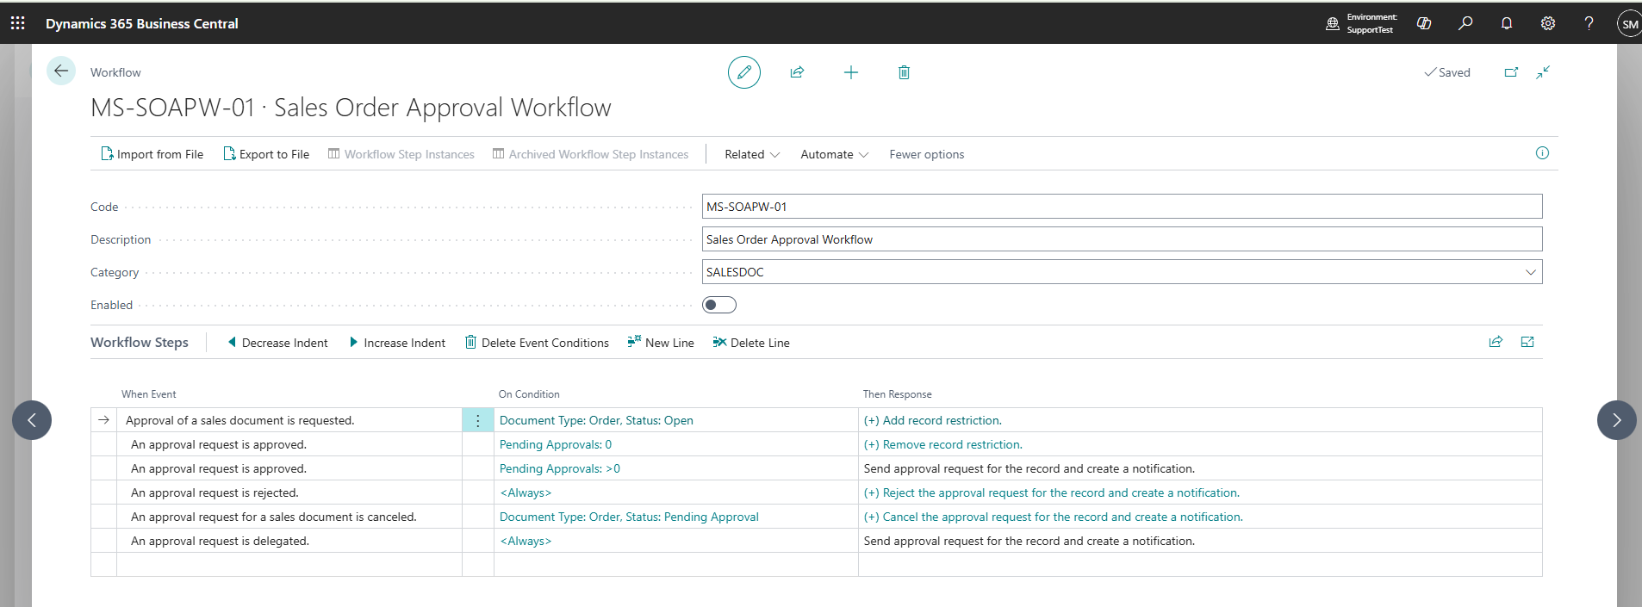This screenshot has width=1642, height=607.
Task: Create new record with plus icon
Action: [x=851, y=72]
